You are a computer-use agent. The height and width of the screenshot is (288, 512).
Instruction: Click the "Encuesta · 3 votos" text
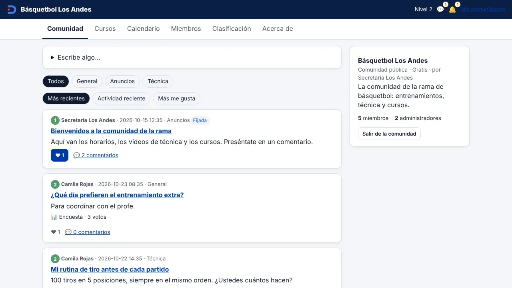click(x=83, y=217)
